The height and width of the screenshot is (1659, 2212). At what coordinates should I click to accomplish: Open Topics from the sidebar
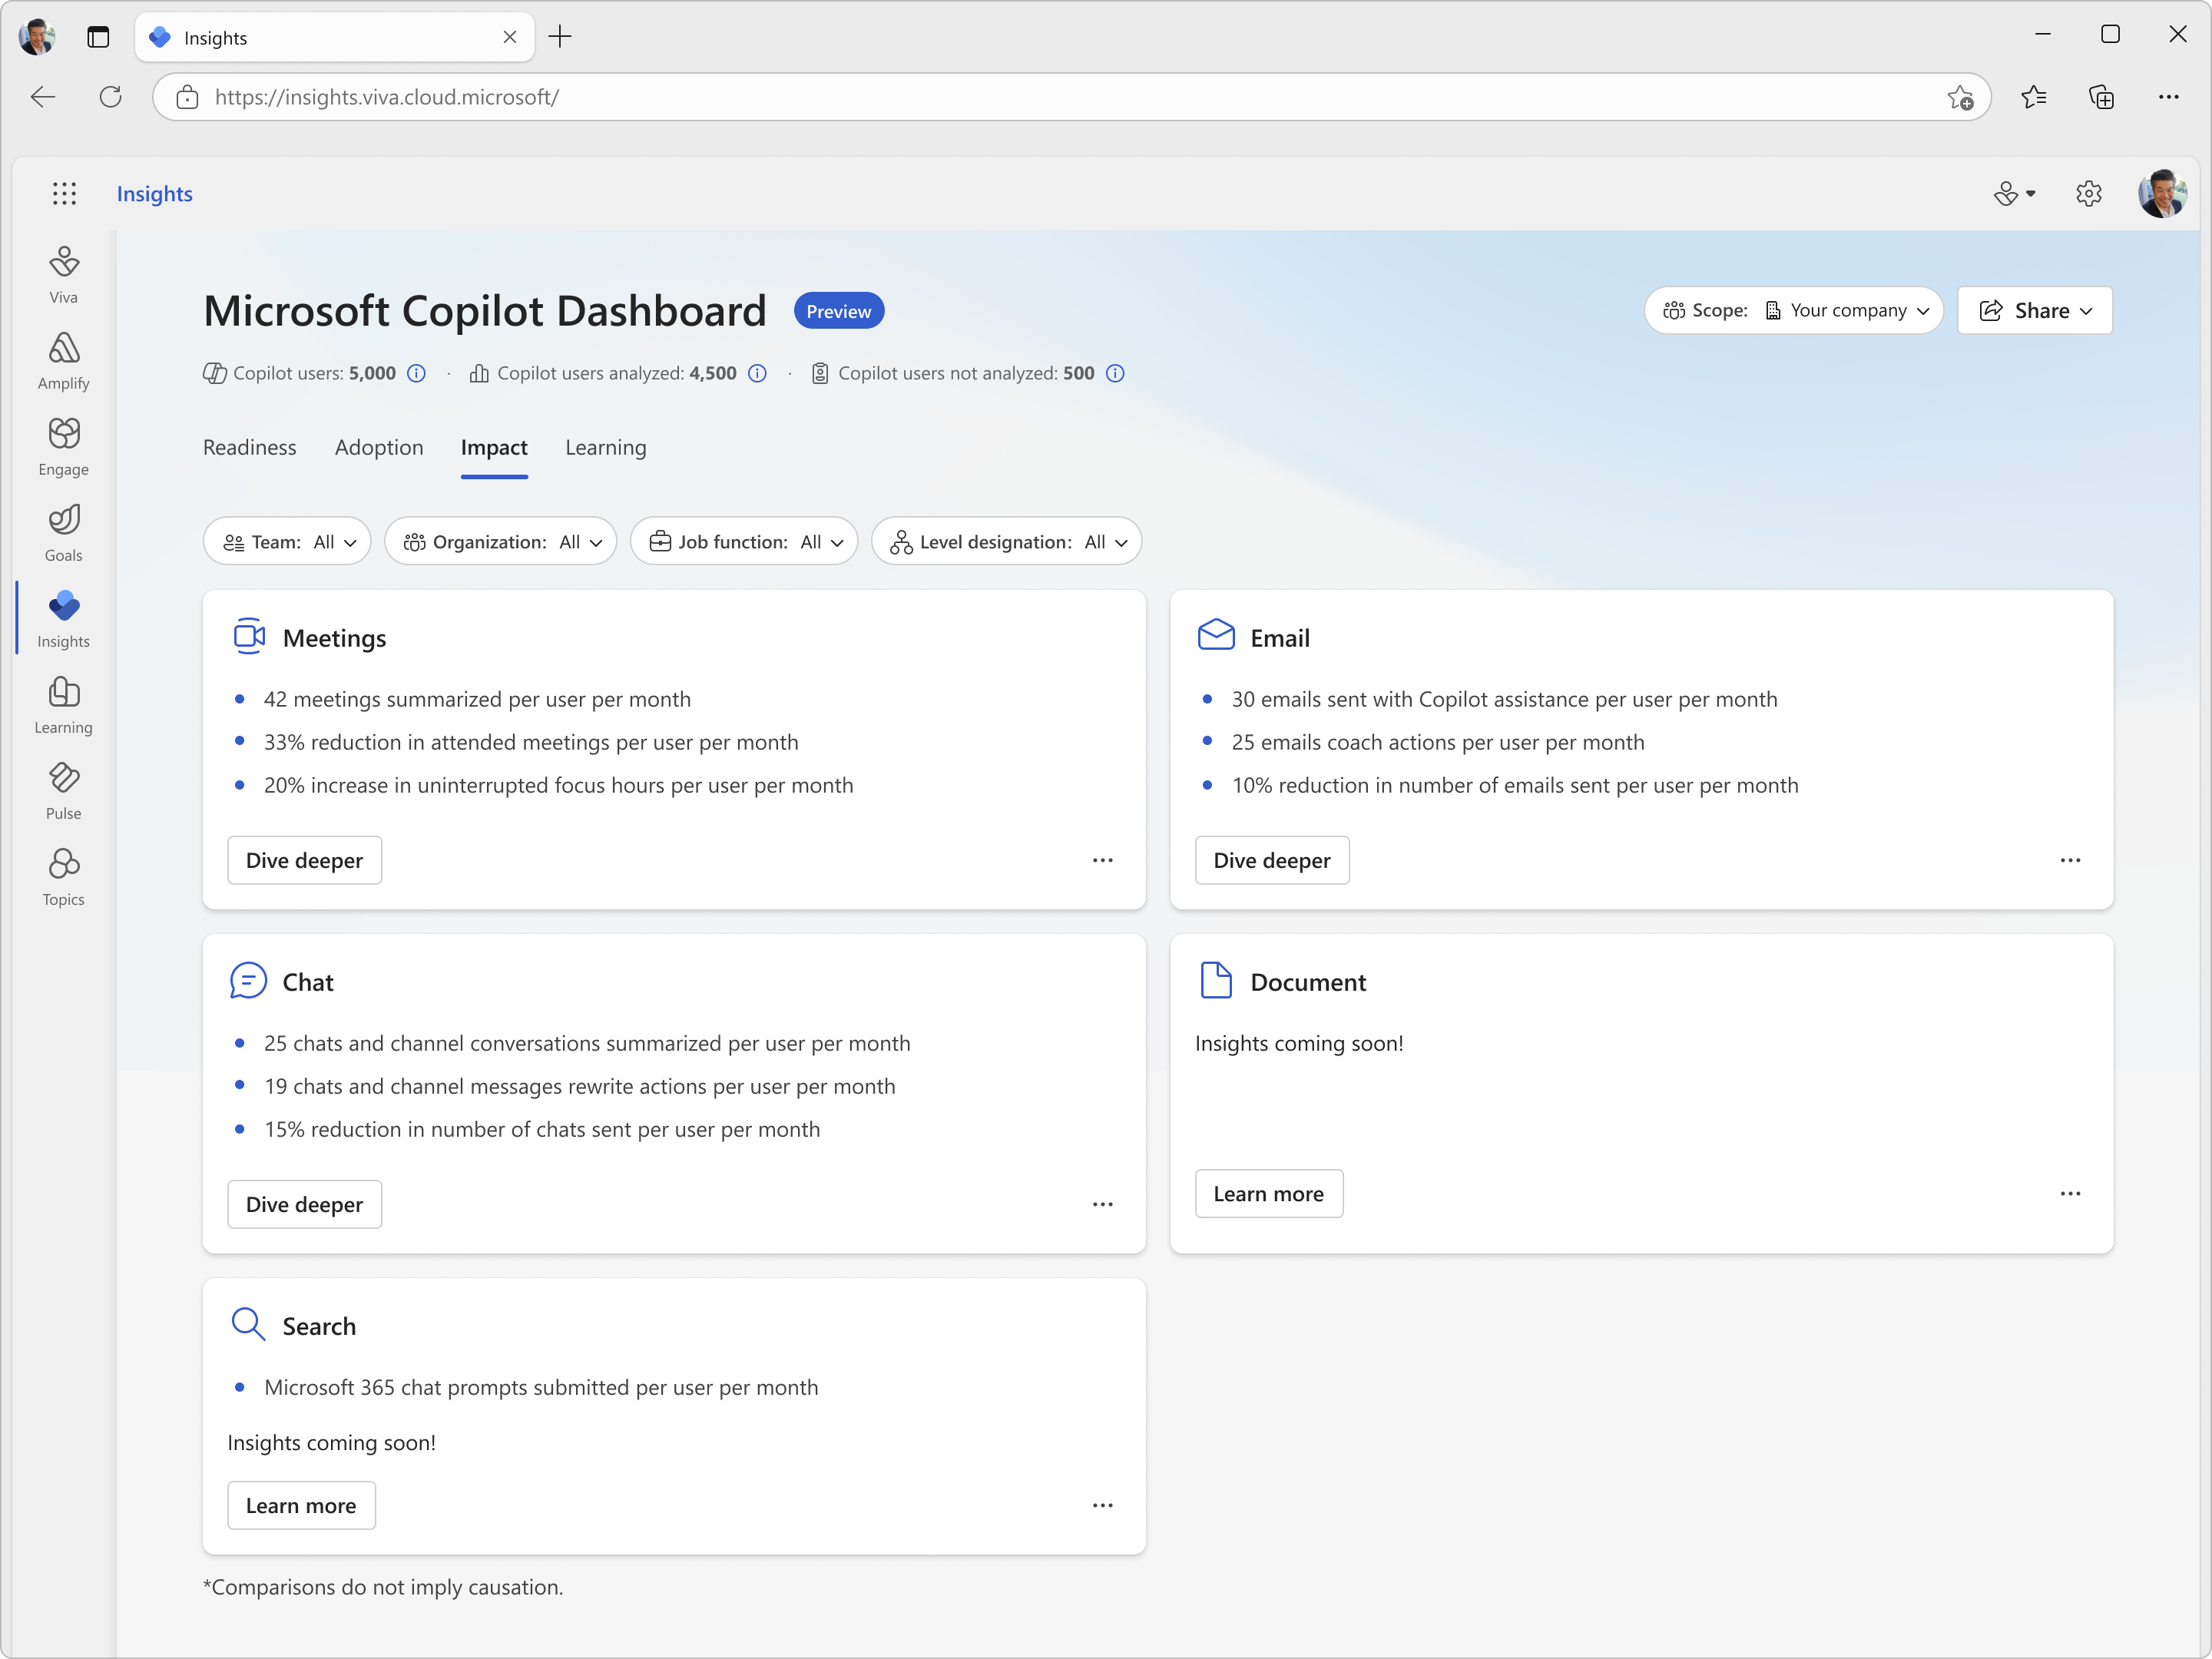click(x=64, y=876)
